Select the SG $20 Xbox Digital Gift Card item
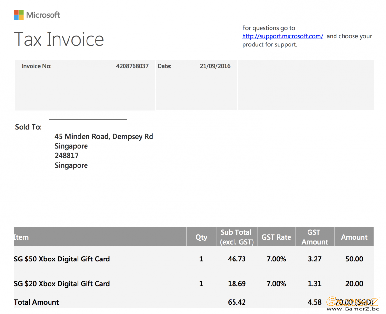 (x=62, y=284)
